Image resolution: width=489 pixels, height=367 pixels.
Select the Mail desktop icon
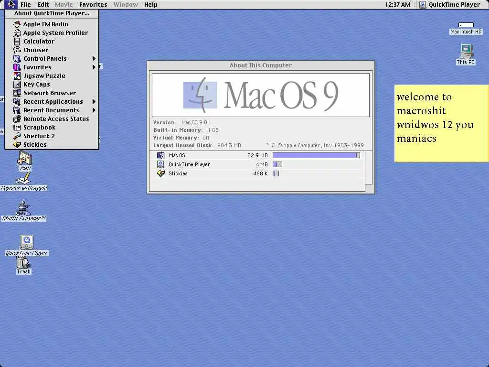click(25, 158)
